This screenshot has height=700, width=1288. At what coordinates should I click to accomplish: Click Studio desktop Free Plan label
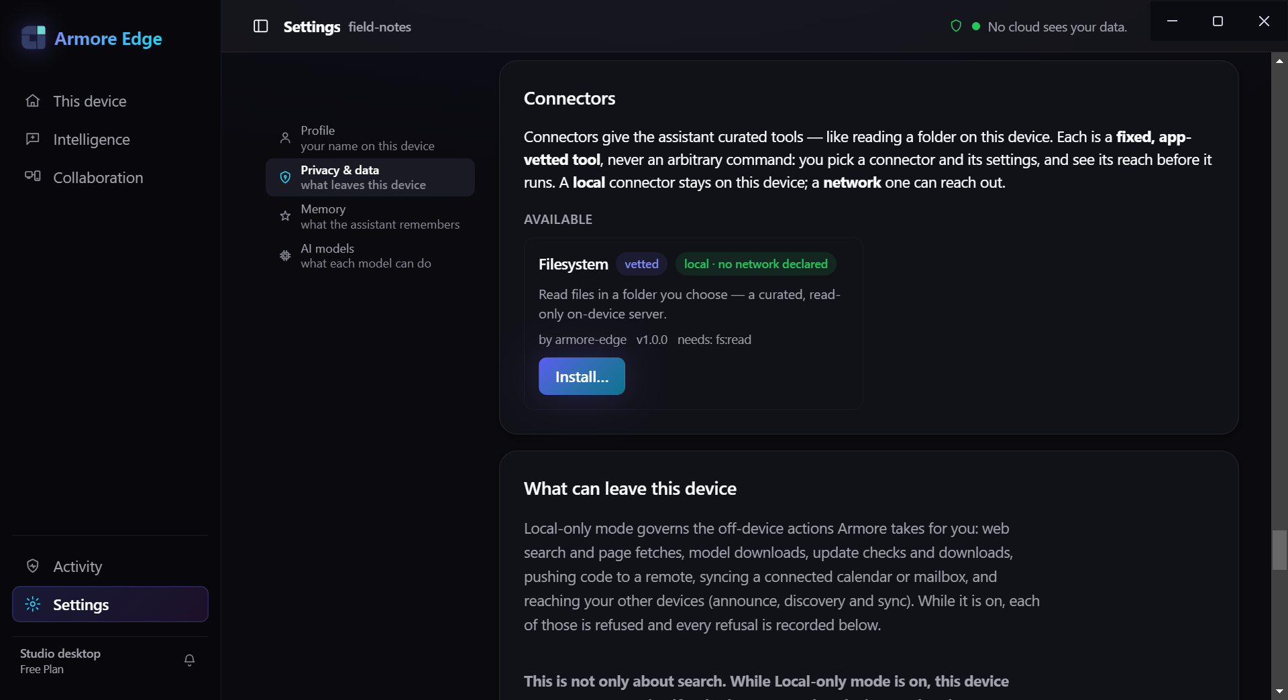tap(60, 660)
